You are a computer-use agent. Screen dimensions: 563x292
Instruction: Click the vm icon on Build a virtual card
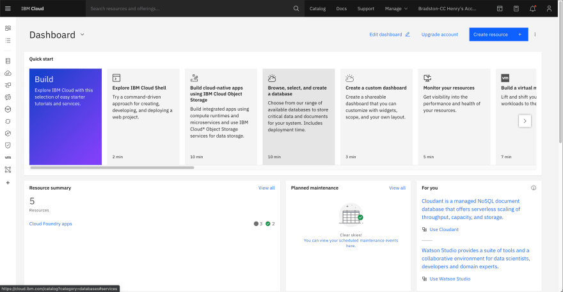[505, 78]
